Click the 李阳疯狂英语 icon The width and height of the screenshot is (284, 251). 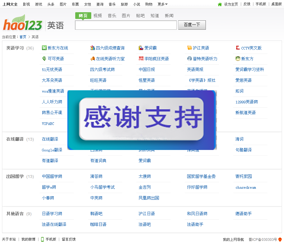(141, 59)
